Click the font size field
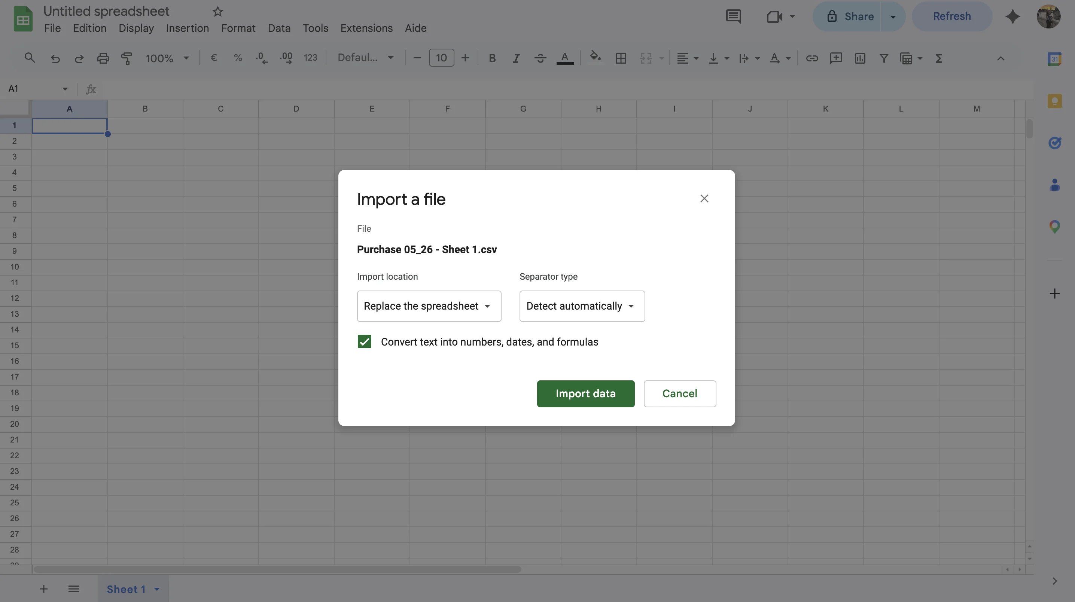1075x602 pixels. point(442,58)
